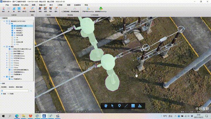Open 人工模型编辑 manual model editing
Screen dimensions: 211x119
65,9
